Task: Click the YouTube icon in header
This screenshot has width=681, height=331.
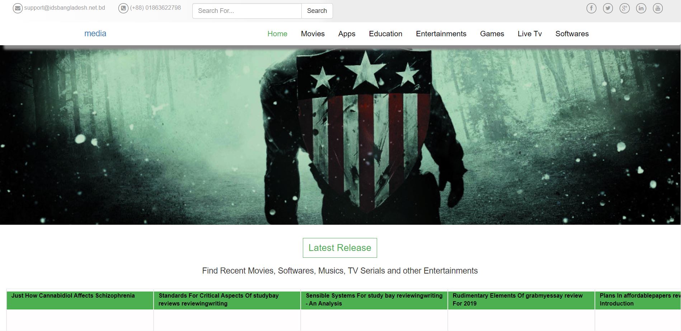Action: point(657,8)
